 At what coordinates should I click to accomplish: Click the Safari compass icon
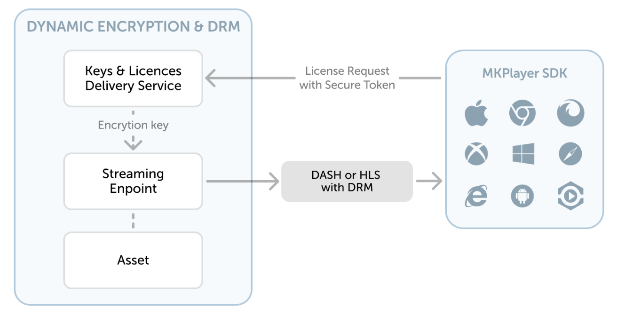click(570, 154)
